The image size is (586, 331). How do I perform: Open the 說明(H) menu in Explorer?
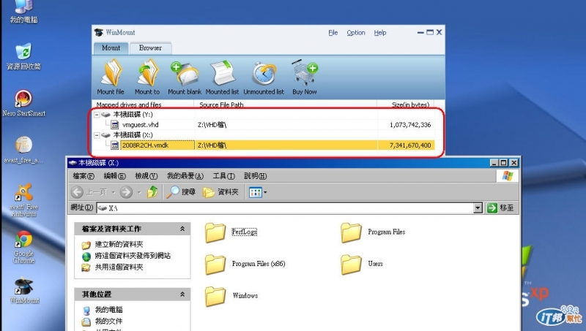point(255,176)
